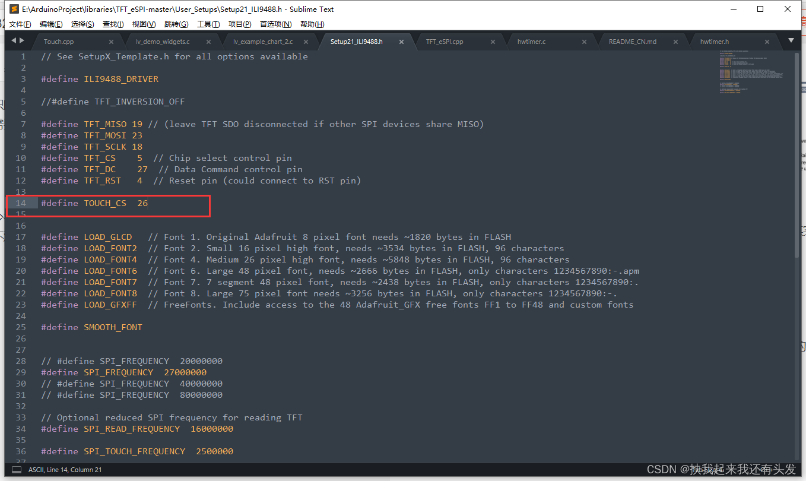Click the 'LOAD_FONT7' define line
Screen dimensions: 806x481
[x=340, y=282]
